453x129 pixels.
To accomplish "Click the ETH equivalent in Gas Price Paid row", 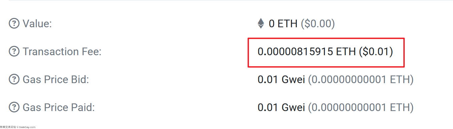I will (x=361, y=108).
